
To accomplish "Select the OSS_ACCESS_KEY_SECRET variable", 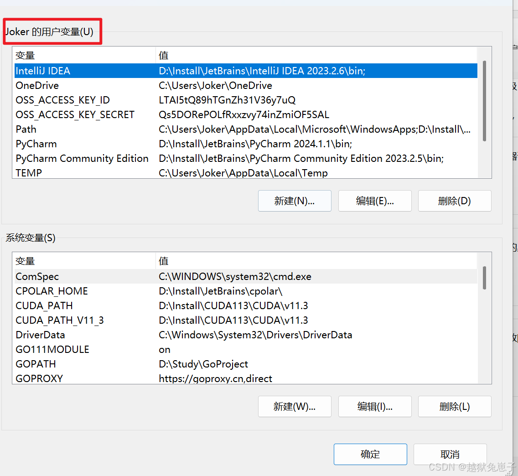I will [246, 114].
